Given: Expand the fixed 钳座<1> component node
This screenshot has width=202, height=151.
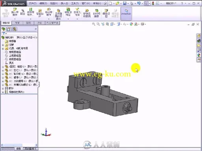Looking at the screenshot, I should coord(3,67).
